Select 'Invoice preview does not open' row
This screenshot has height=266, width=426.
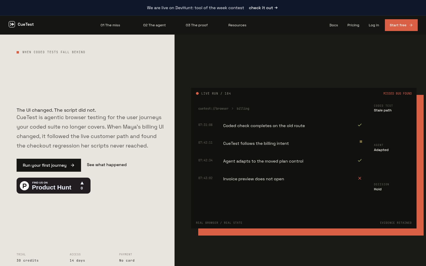click(x=280, y=179)
